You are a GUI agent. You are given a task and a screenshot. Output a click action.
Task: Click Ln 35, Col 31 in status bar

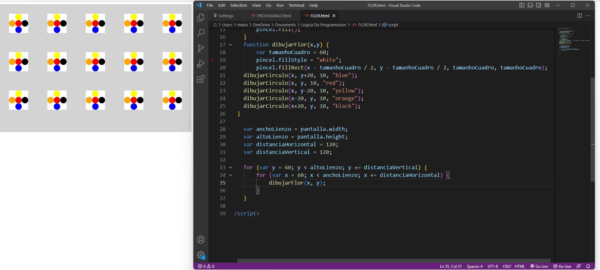pos(451,266)
